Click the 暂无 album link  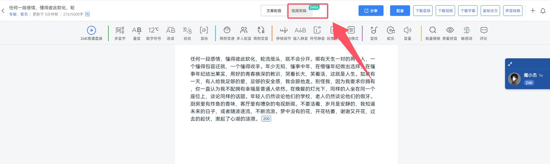[24, 14]
